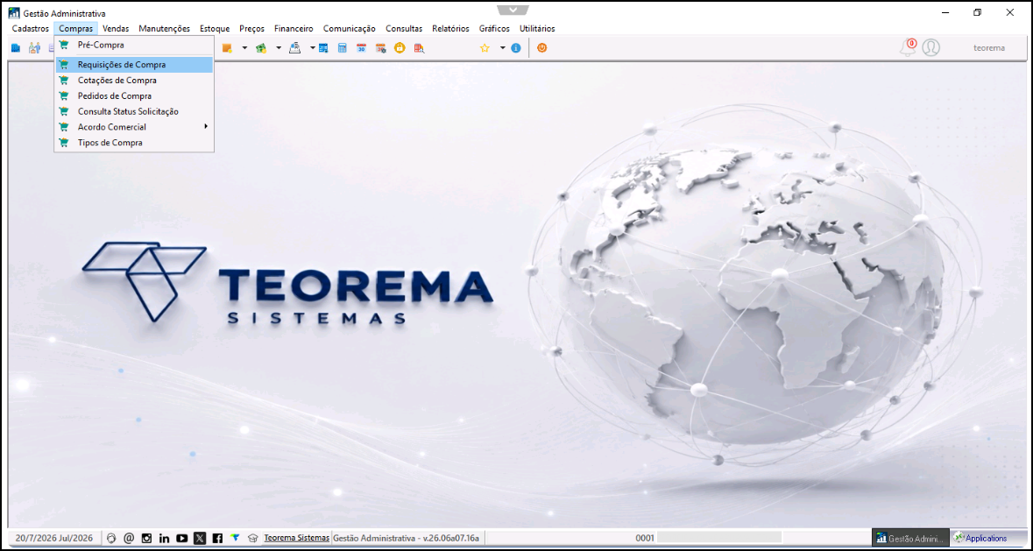Click the calendar with gear toolbar icon

coord(380,48)
